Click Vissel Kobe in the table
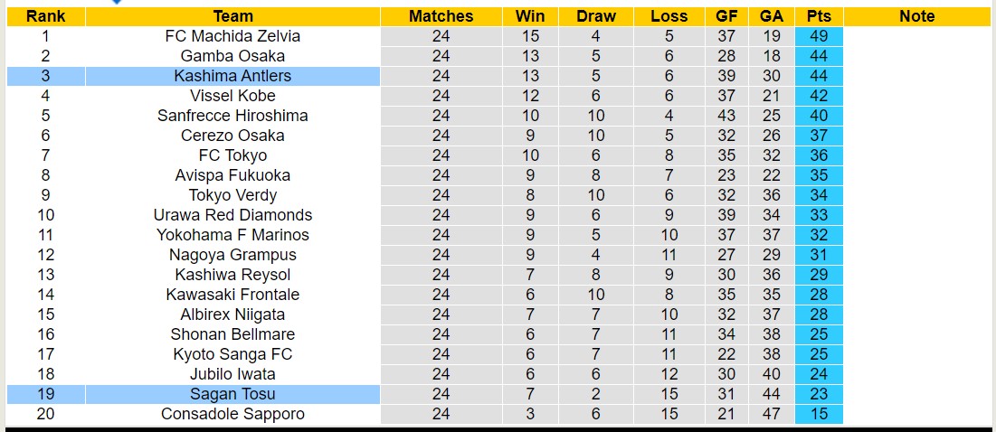 pyautogui.click(x=232, y=96)
